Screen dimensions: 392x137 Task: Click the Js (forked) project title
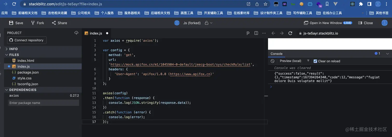coord(192,23)
